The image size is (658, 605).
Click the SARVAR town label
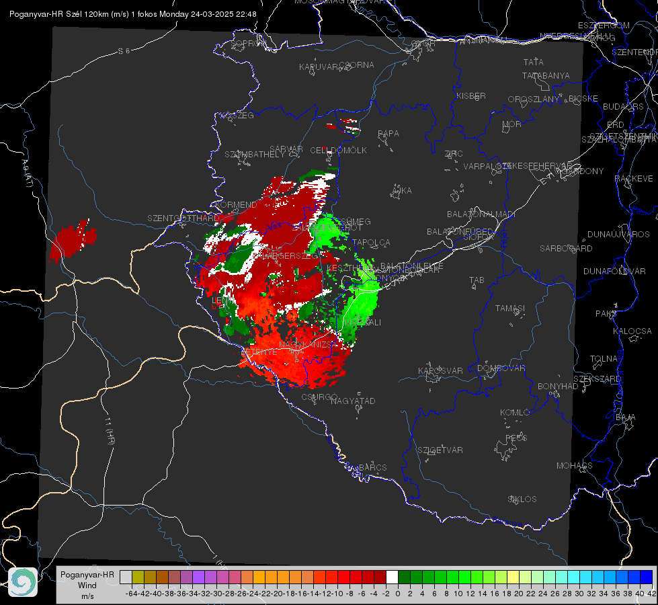pos(286,149)
